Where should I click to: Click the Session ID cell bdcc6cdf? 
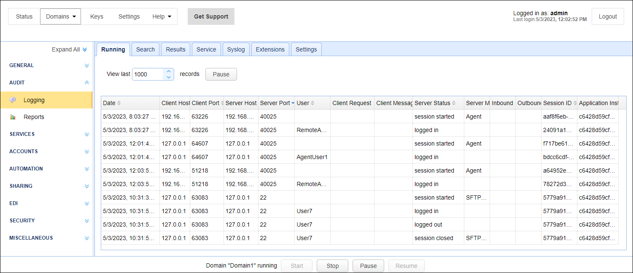559,157
